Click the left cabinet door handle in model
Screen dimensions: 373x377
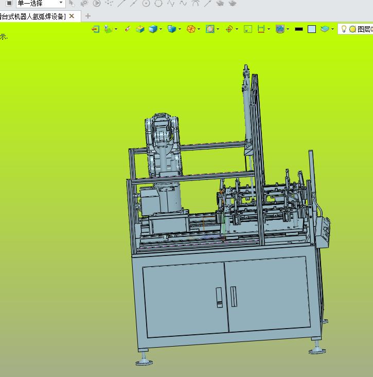[219, 297]
